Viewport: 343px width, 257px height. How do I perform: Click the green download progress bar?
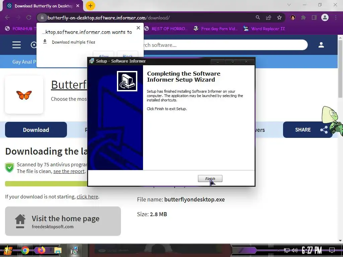click(x=46, y=184)
